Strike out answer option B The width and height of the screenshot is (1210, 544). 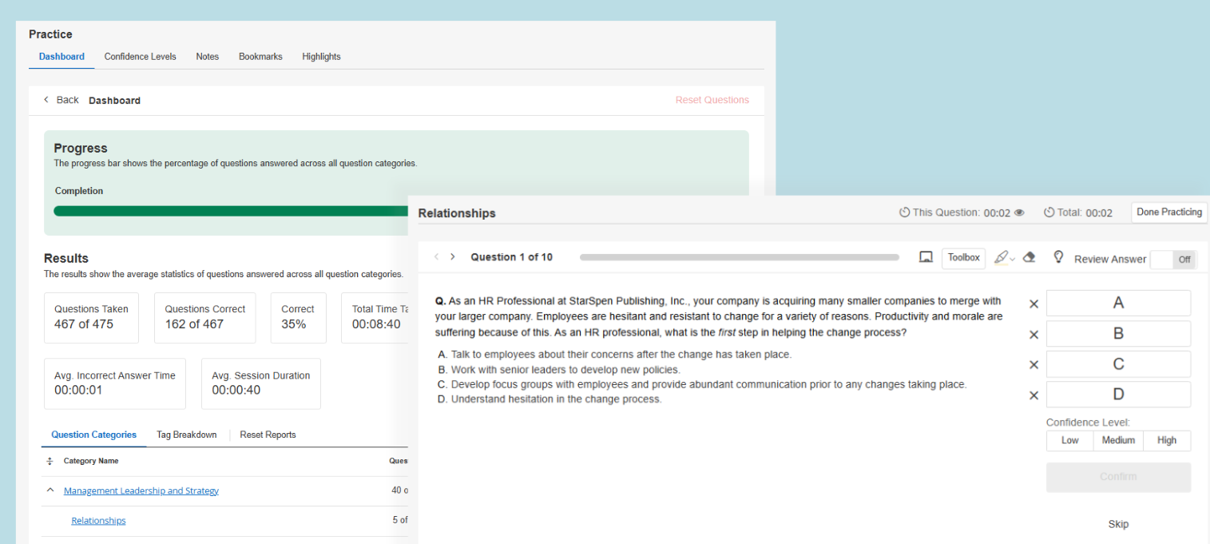(1033, 335)
